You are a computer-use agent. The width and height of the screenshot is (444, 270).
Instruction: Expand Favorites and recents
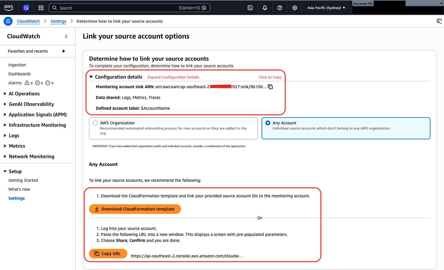point(64,51)
